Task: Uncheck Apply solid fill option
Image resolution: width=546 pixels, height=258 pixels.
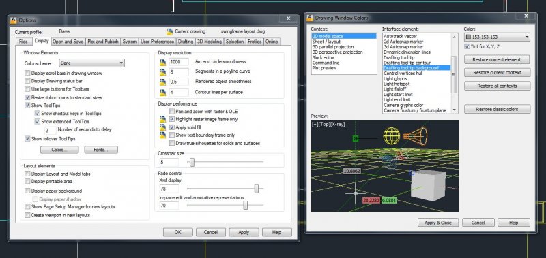Action: tap(172, 127)
